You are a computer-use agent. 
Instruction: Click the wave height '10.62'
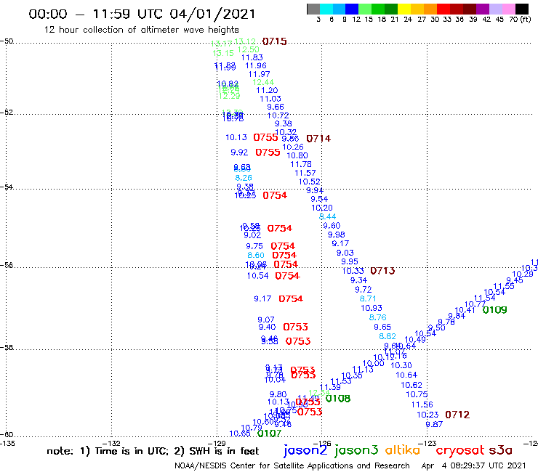[411, 385]
